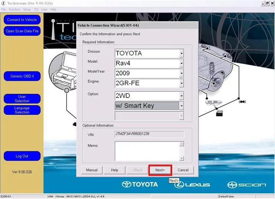This screenshot has width=275, height=199.
Task: Open the User menu
Action: coord(44,10)
